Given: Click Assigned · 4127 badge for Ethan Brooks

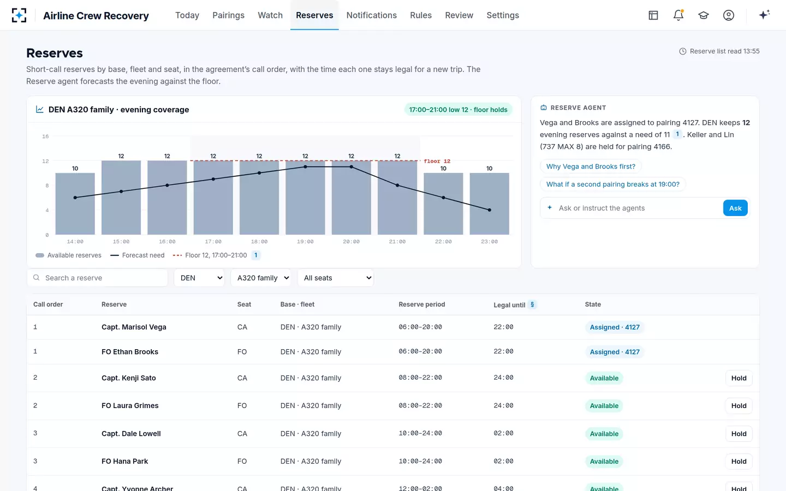Looking at the screenshot, I should (615, 352).
